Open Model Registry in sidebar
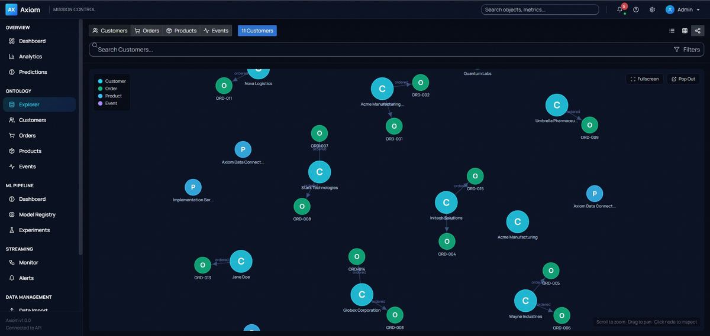The height and width of the screenshot is (336, 710). [39, 214]
